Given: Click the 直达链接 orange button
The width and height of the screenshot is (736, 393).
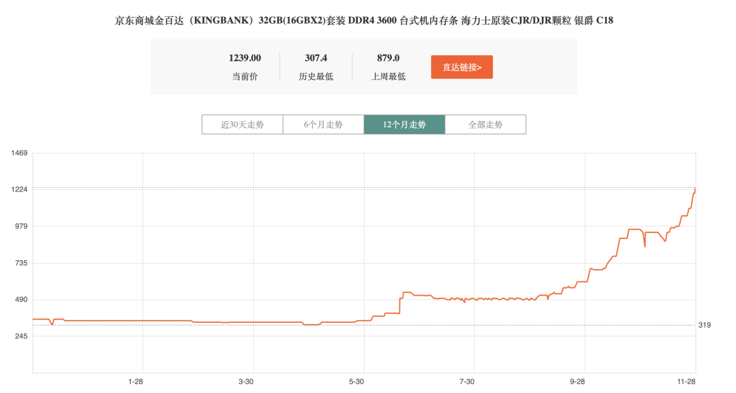Looking at the screenshot, I should click(461, 67).
